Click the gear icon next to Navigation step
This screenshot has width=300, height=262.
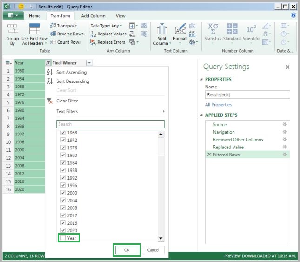point(285,132)
